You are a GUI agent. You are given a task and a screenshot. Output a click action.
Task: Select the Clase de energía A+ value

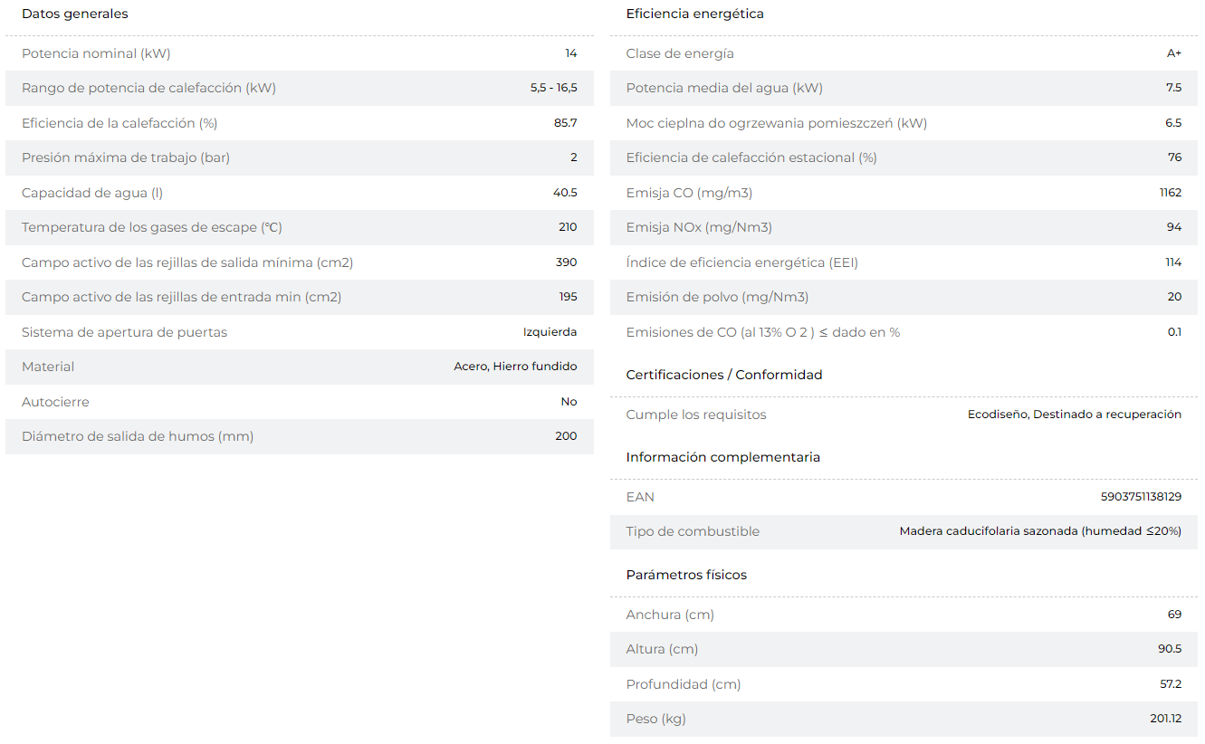coord(1173,53)
